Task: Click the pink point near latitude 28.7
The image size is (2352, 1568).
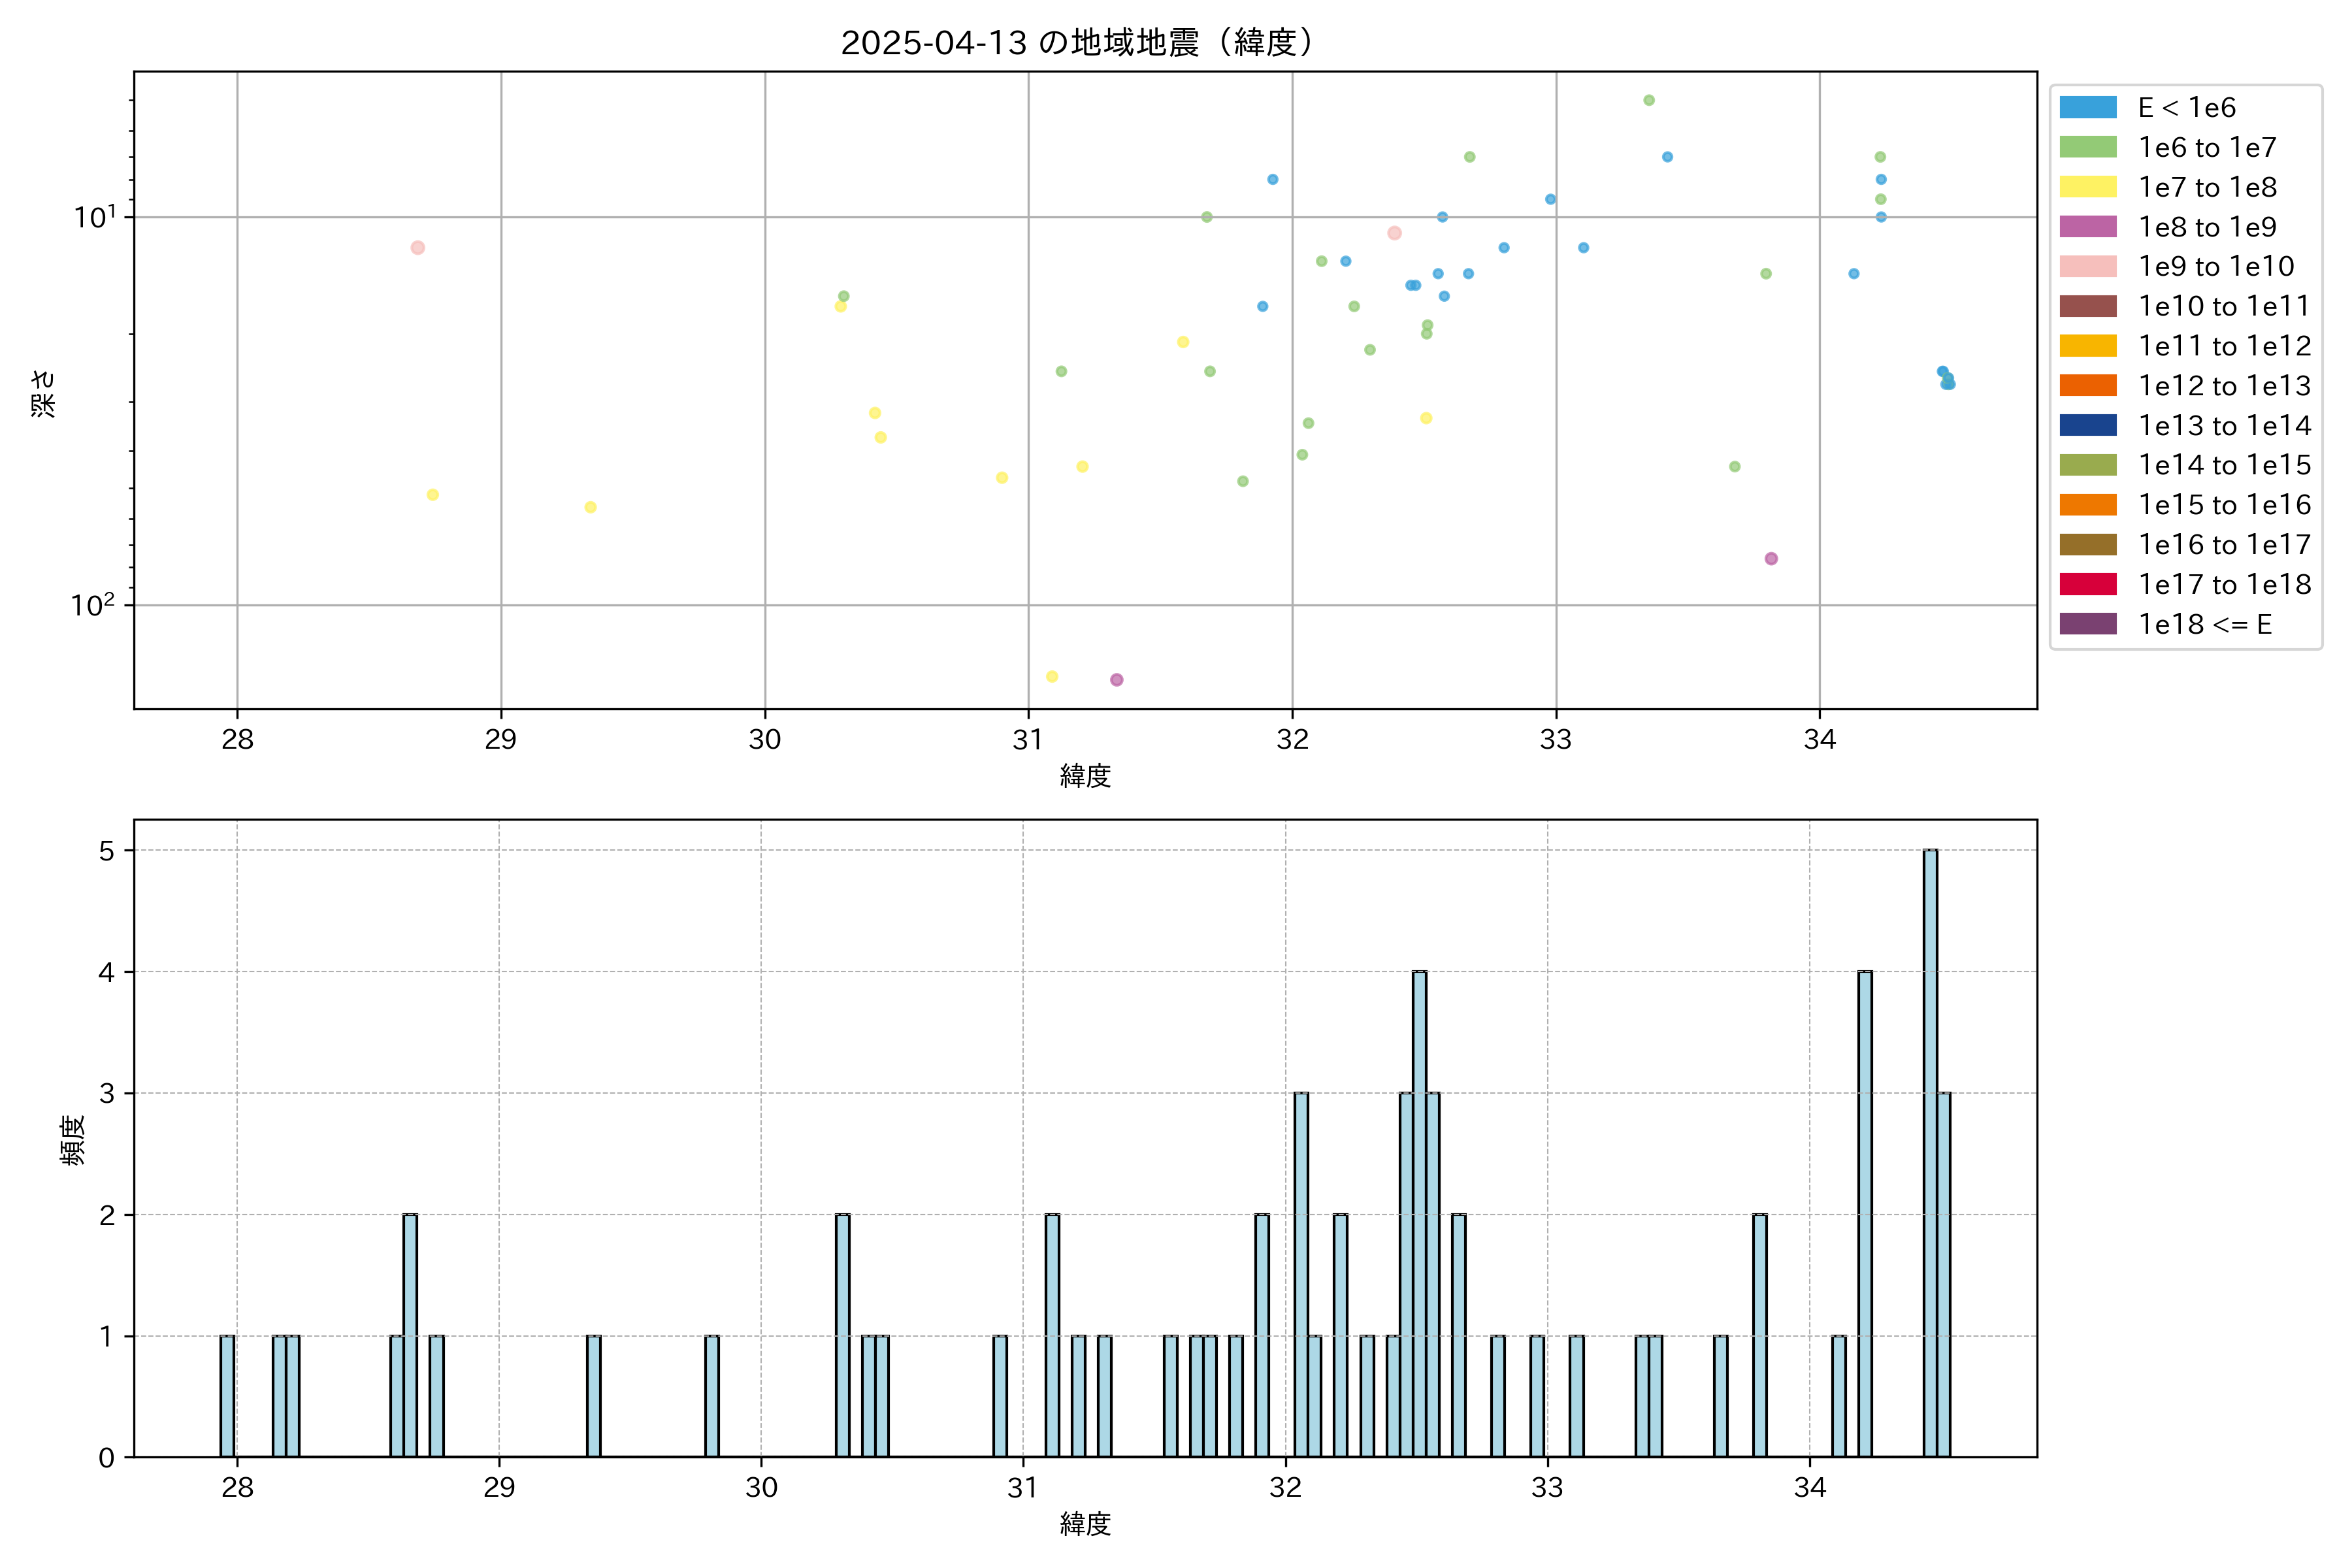Action: coord(418,248)
